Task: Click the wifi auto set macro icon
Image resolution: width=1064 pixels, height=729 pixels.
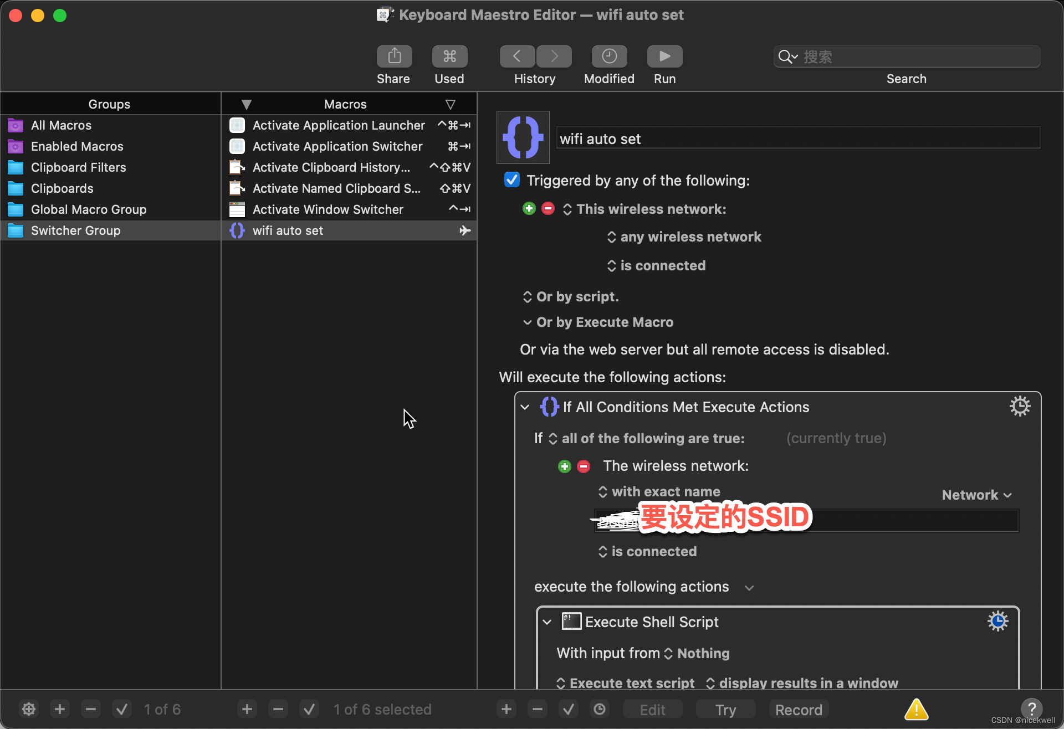Action: click(523, 137)
